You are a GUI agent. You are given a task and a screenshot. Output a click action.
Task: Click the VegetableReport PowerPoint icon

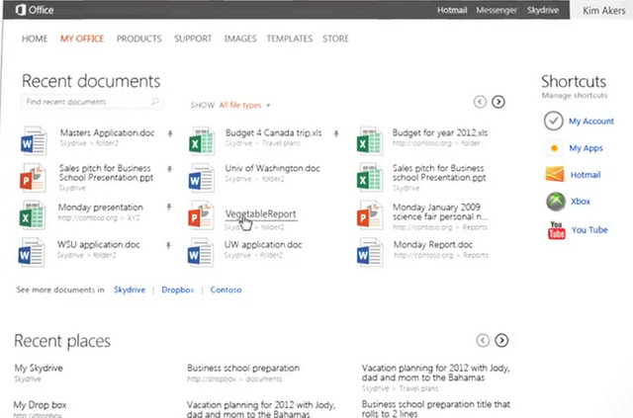[201, 215]
